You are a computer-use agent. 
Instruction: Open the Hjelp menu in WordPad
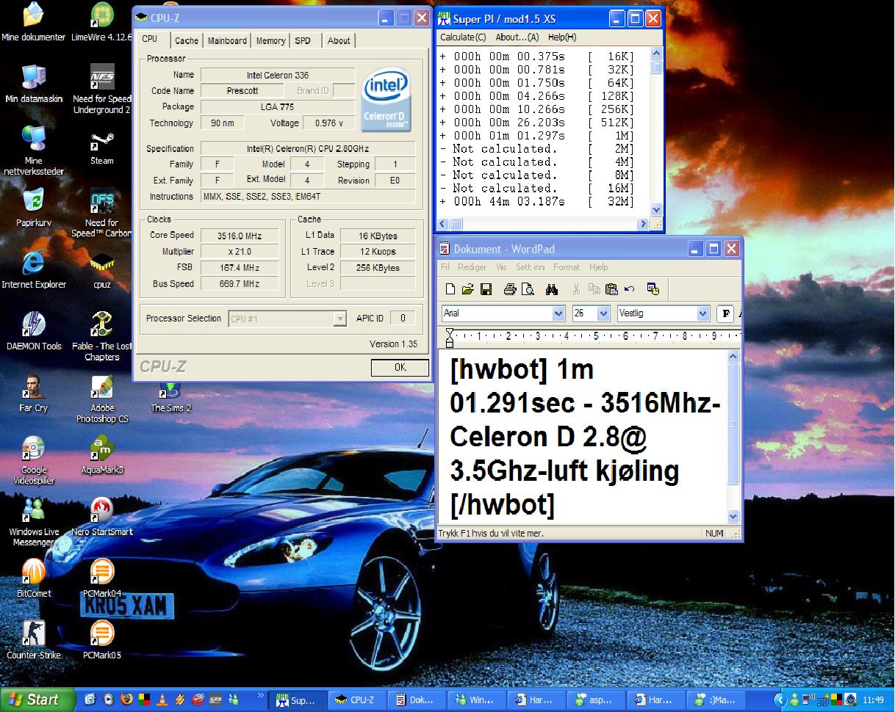click(x=598, y=267)
